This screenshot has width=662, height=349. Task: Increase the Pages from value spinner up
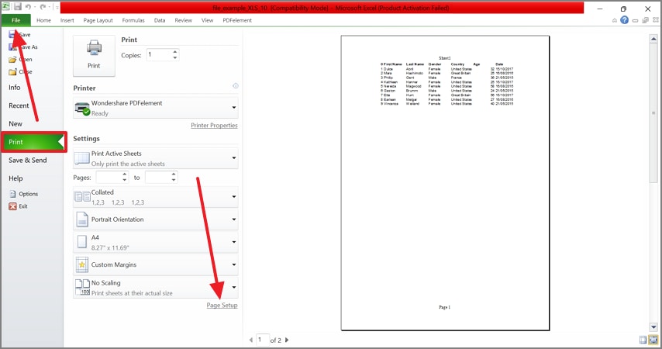point(125,174)
